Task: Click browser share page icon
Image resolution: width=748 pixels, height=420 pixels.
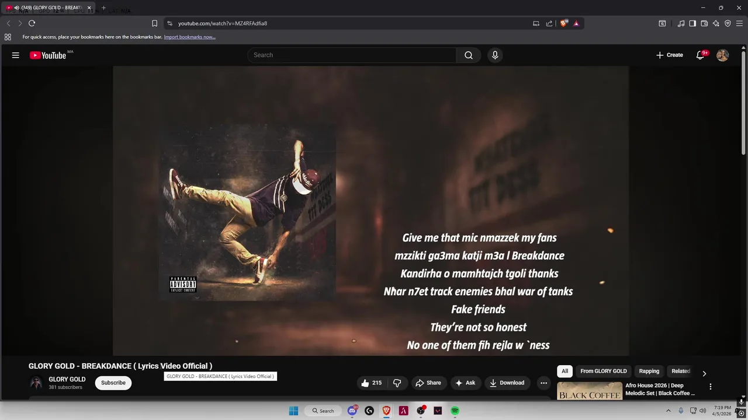Action: point(549,23)
